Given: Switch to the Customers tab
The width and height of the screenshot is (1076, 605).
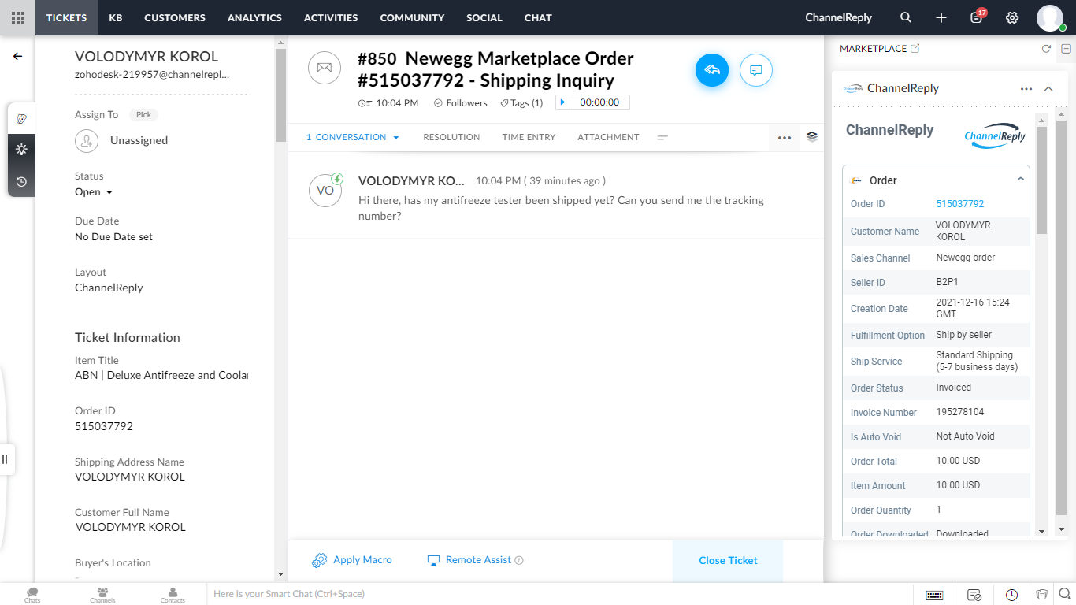Looking at the screenshot, I should pyautogui.click(x=175, y=17).
